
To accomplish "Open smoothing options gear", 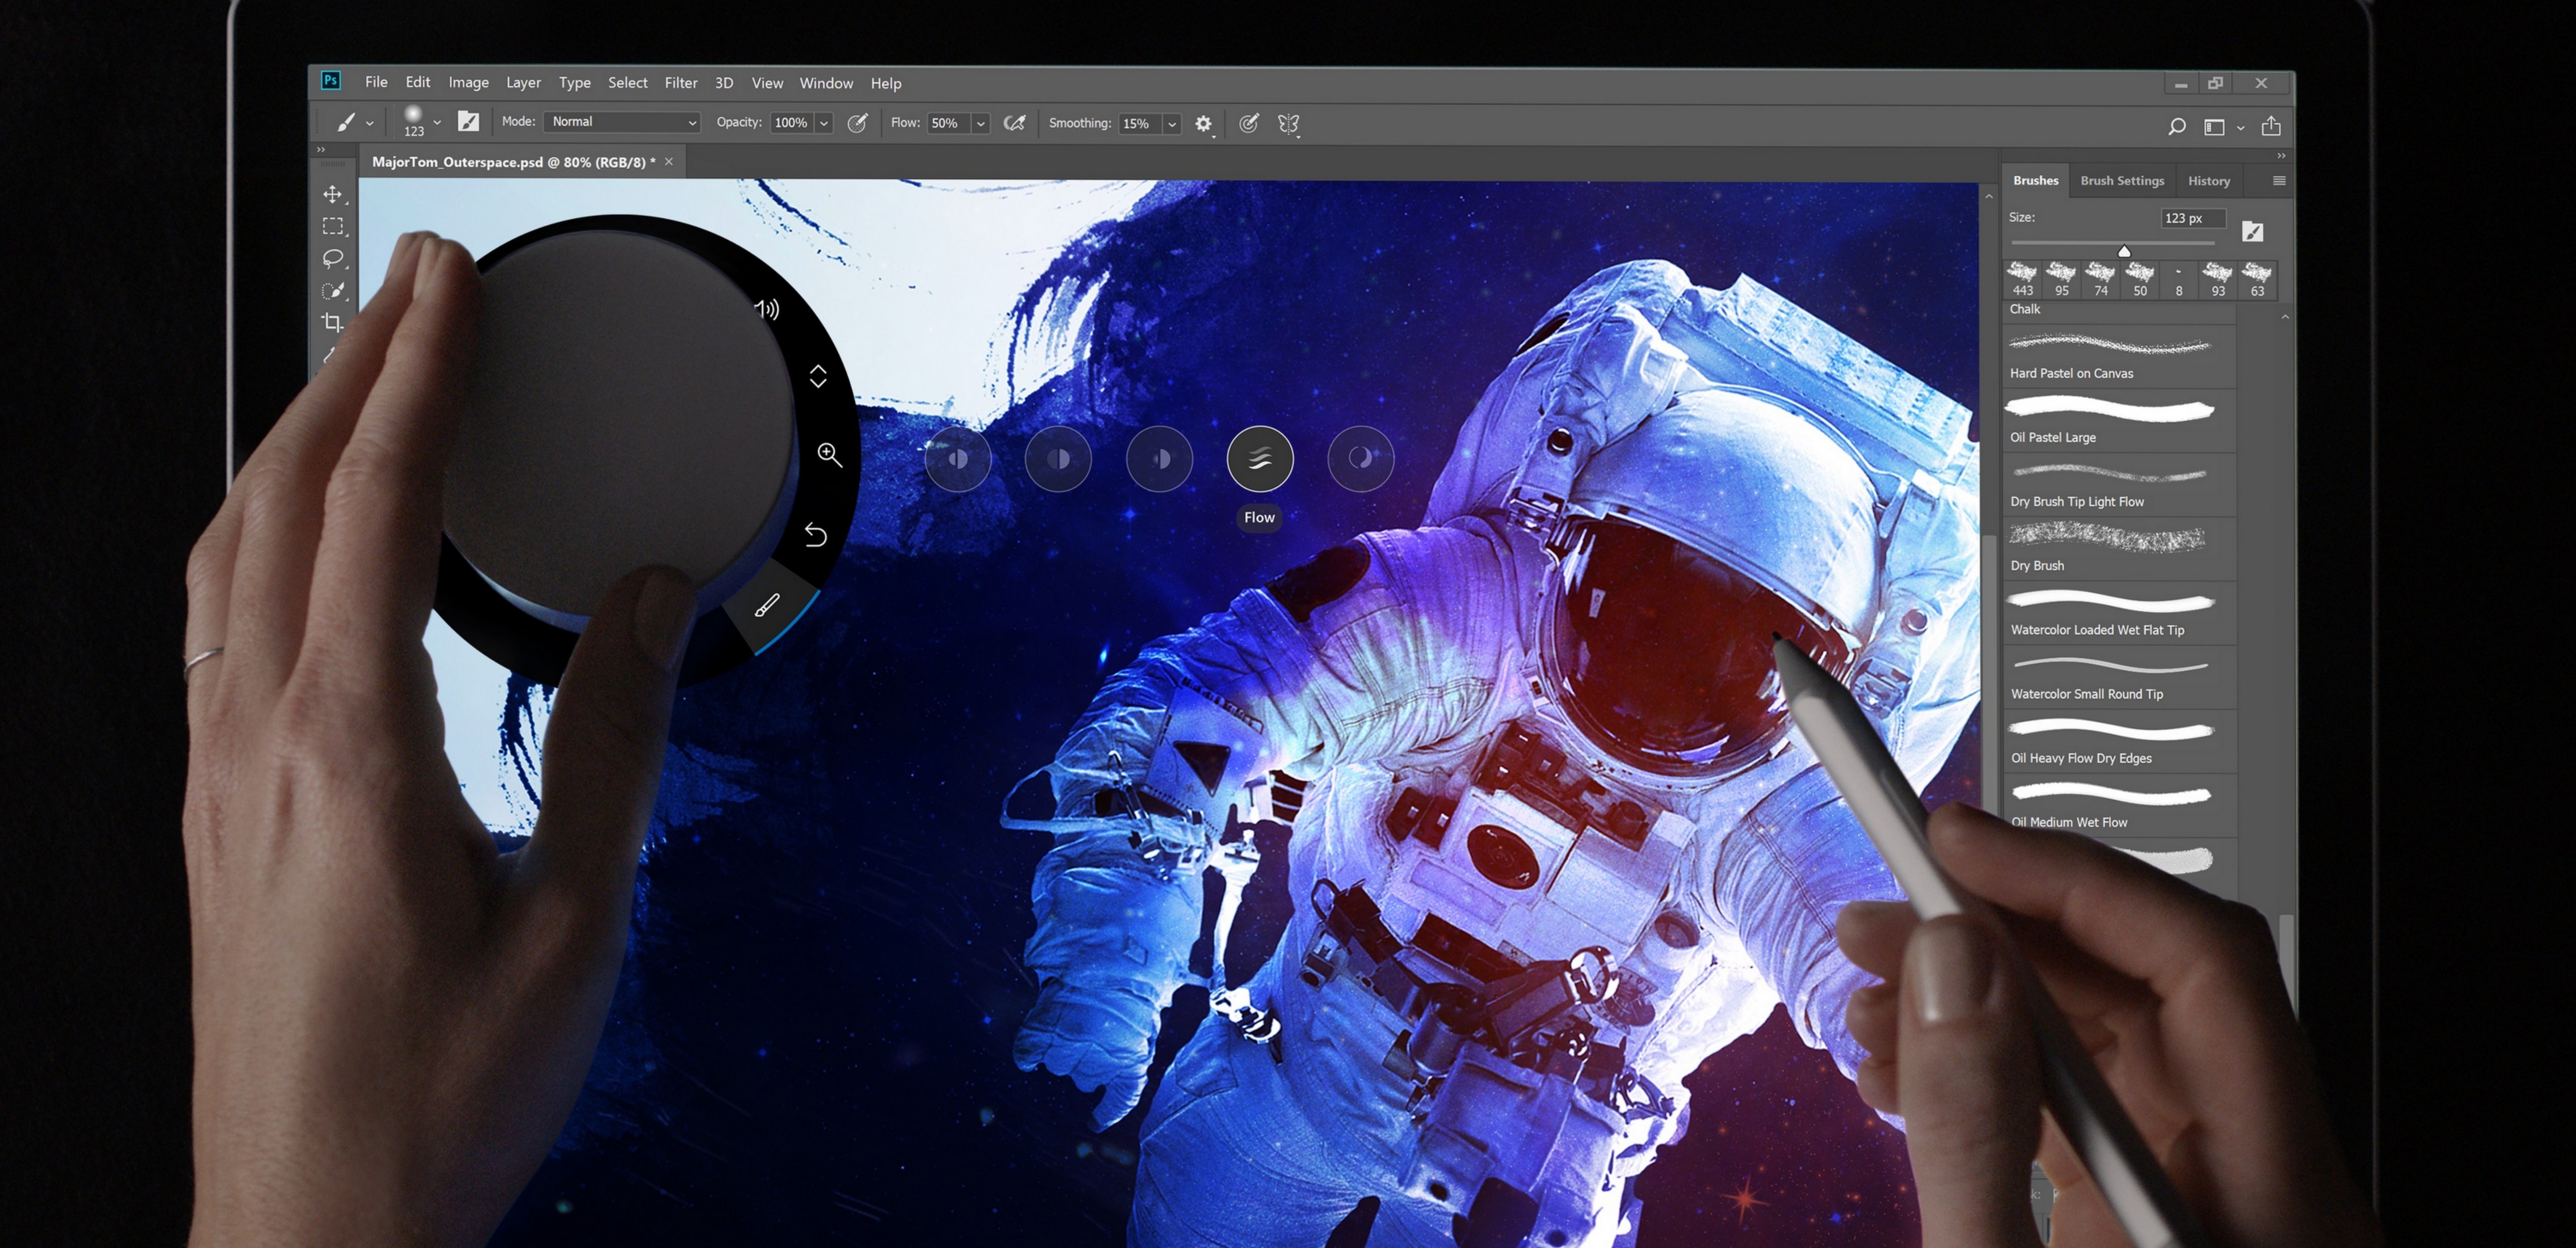I will click(1204, 124).
